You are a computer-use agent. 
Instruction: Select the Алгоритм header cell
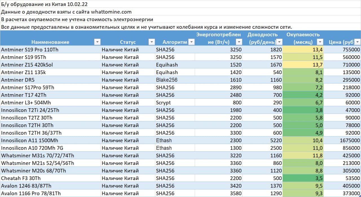pyautogui.click(x=175, y=38)
